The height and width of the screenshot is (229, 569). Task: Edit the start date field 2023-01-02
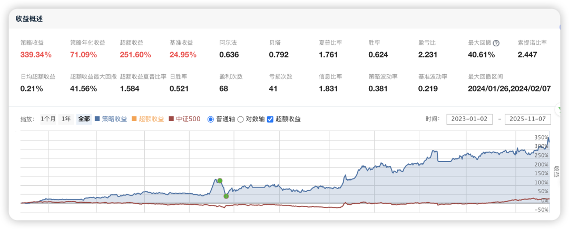(469, 119)
